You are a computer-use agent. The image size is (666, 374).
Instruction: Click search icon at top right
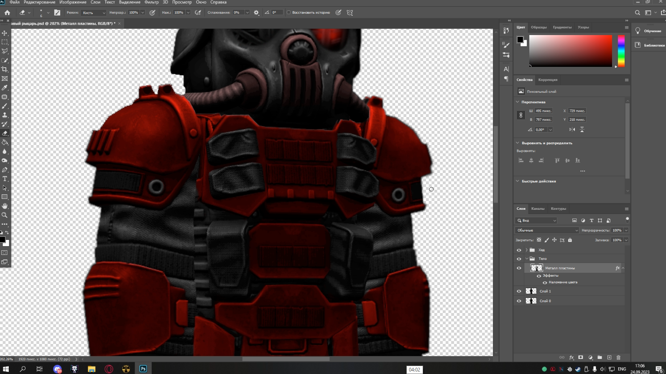638,13
